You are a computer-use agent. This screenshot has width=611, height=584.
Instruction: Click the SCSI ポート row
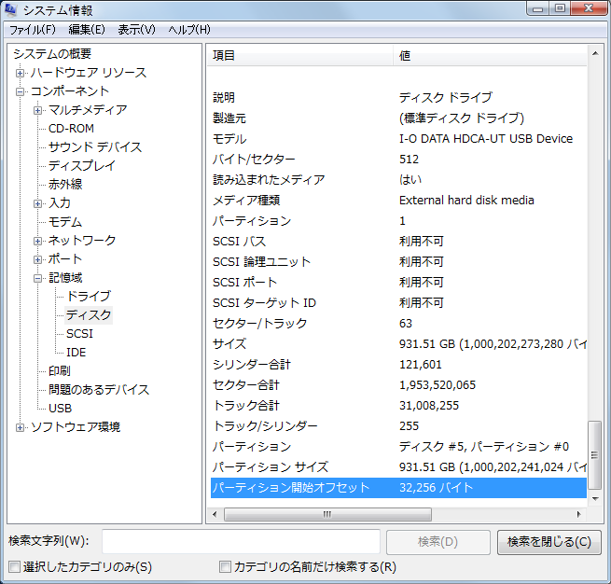pyautogui.click(x=398, y=282)
